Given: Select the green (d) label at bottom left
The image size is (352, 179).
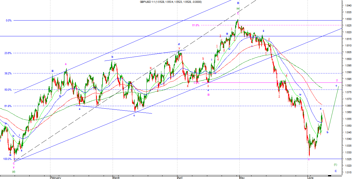Looking at the screenshot, I should (13, 171).
